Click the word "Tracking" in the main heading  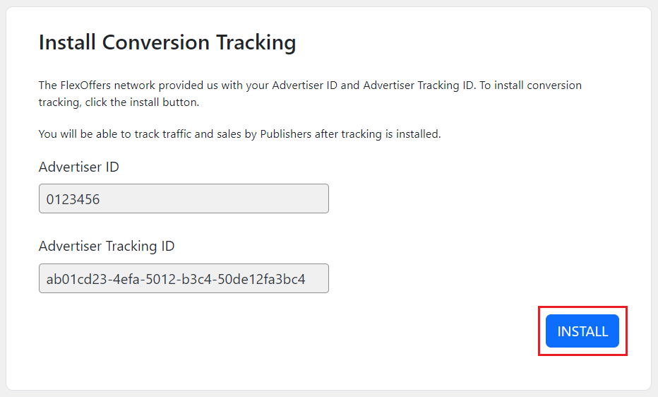pyautogui.click(x=256, y=42)
